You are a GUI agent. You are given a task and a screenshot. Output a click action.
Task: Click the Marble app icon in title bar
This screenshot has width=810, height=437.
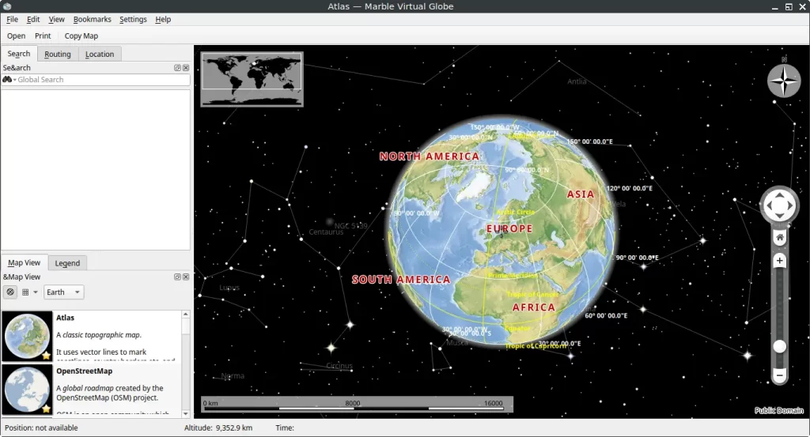[x=6, y=6]
